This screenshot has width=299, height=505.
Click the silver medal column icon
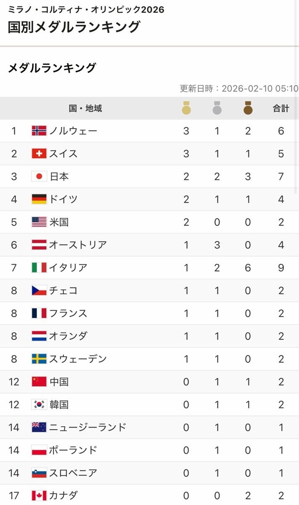click(217, 109)
